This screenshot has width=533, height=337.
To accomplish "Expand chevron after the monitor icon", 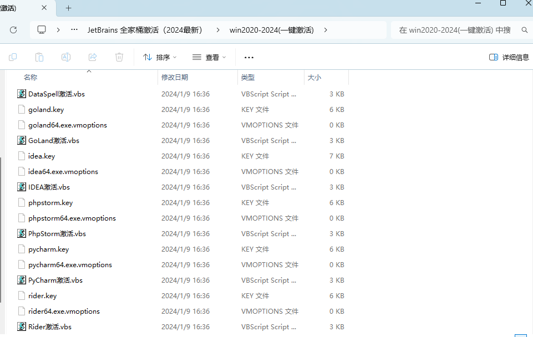I will [58, 30].
